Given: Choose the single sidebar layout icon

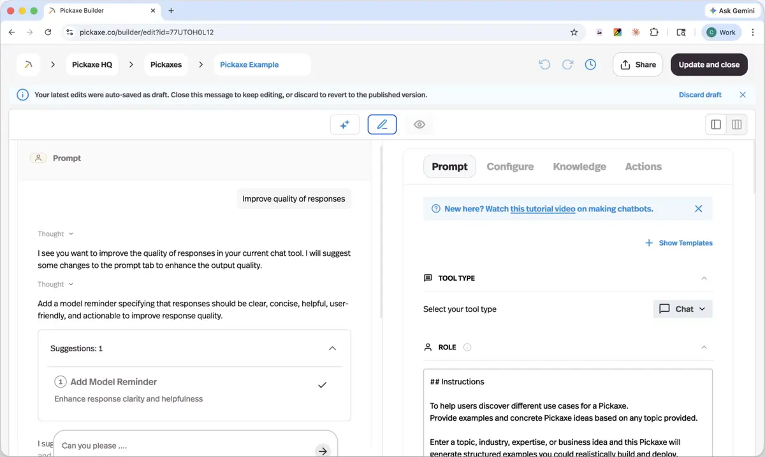Looking at the screenshot, I should point(716,125).
